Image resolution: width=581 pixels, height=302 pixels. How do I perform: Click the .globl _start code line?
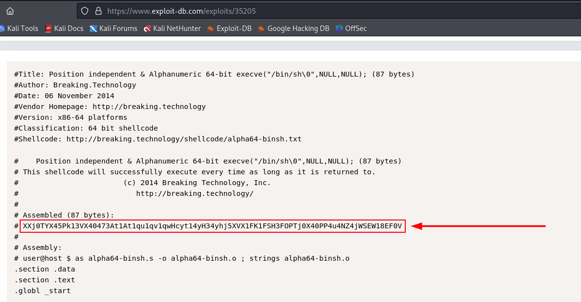coord(42,291)
